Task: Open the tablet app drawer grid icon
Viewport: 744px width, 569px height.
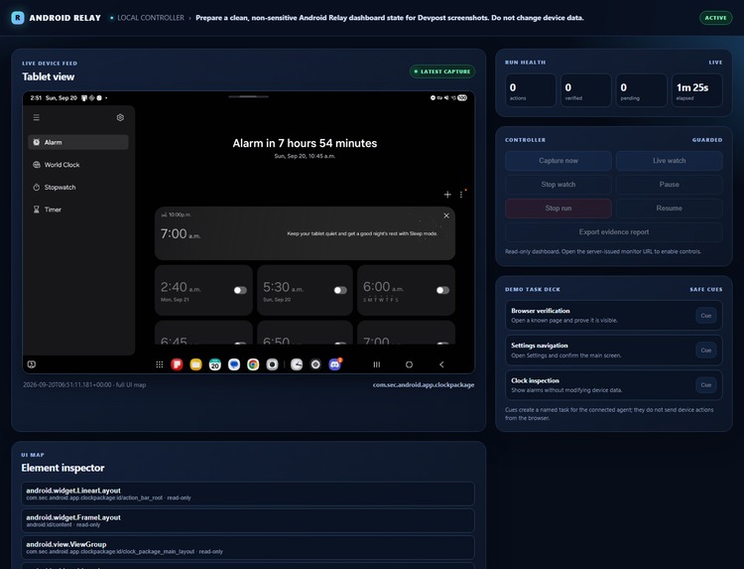Action: tap(160, 364)
